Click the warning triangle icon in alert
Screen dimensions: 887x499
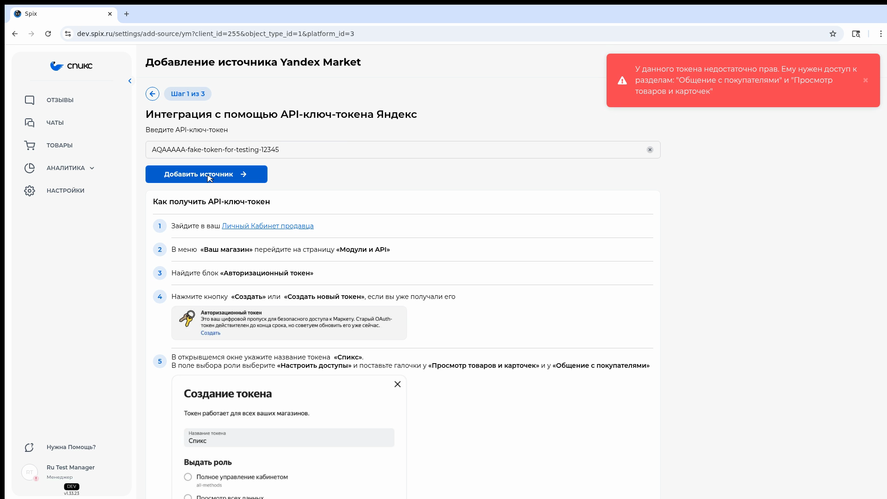point(622,80)
